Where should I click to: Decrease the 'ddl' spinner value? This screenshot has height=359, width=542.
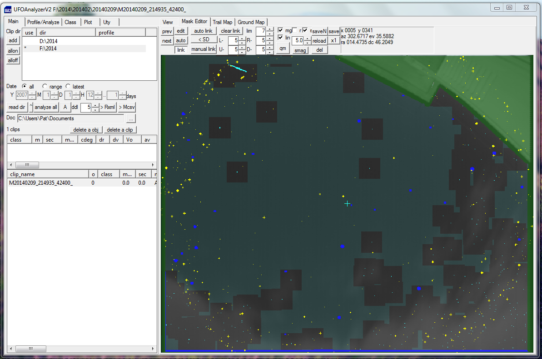coord(95,109)
